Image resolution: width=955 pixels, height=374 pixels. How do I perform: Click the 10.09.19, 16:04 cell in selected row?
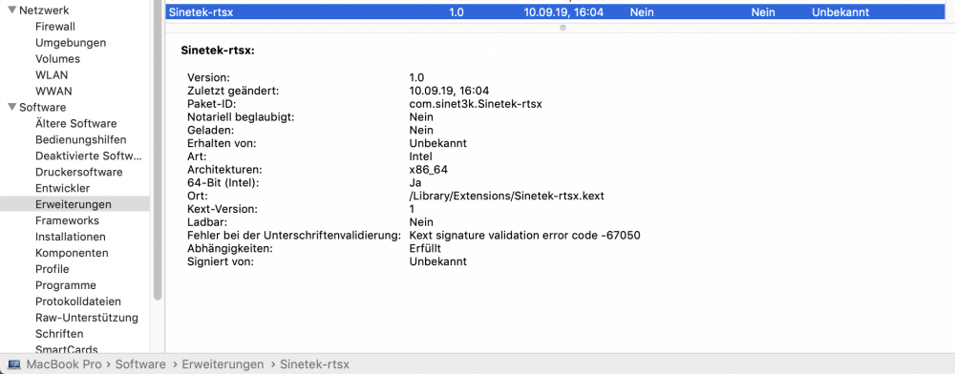563,12
